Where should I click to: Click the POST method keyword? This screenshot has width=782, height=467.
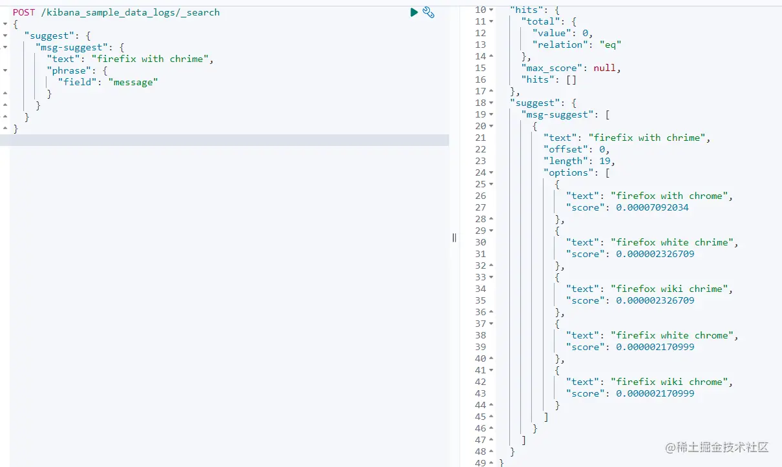[x=24, y=12]
